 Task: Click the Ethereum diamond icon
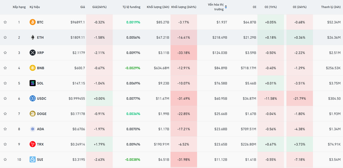[x=33, y=38]
